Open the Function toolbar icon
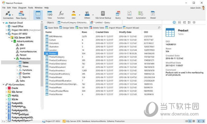The height and width of the screenshot is (124, 207). (61, 15)
